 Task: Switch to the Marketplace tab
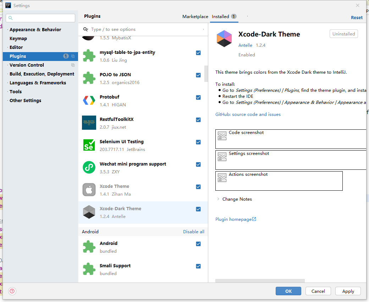[195, 17]
